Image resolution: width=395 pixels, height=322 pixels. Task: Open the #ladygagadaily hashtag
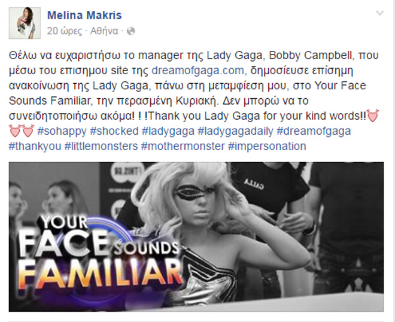click(236, 131)
